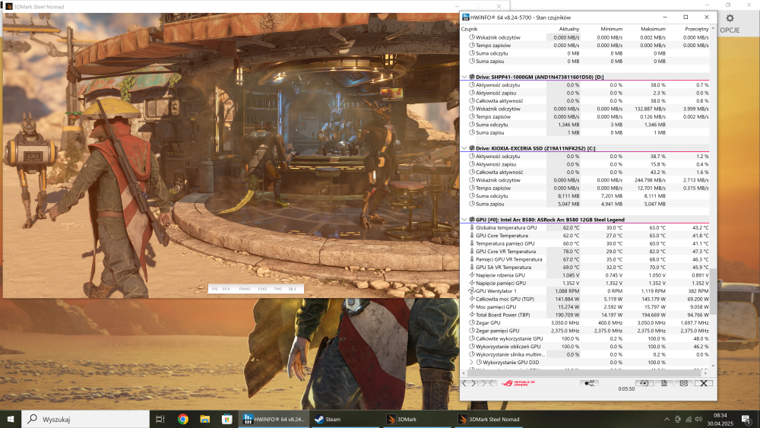Expand the Wykorzystanie GPU D3D subtree

472,363
